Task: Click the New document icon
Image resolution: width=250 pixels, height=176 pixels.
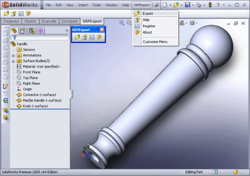Action: pos(165,5)
